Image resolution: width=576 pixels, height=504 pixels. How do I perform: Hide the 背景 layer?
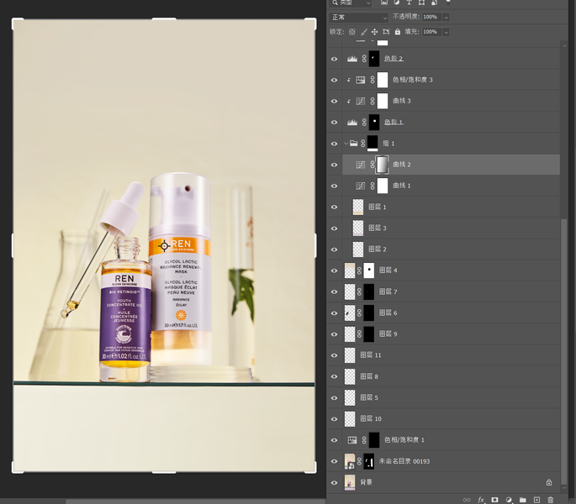point(334,482)
